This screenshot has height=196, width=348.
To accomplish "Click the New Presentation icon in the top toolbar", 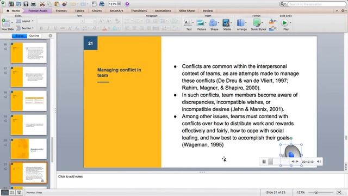I will pos(4,4).
